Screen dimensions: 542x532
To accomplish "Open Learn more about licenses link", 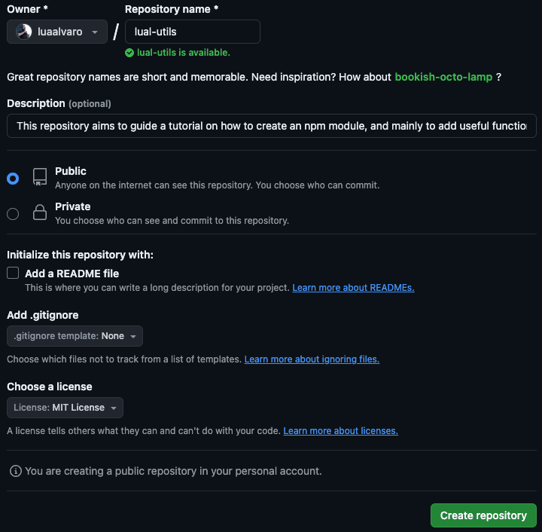I will [x=340, y=431].
